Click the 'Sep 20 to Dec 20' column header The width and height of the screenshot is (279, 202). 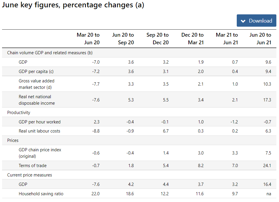pos(158,39)
